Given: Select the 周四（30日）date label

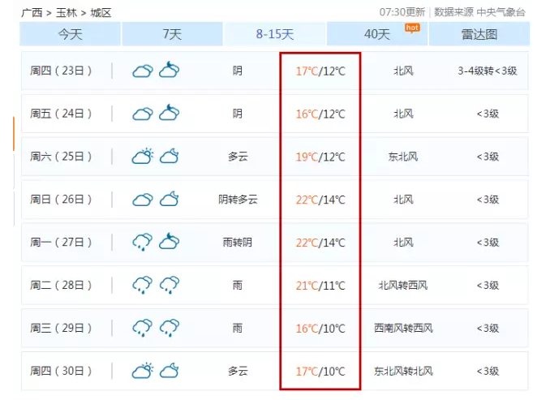Looking at the screenshot, I should (61, 371).
